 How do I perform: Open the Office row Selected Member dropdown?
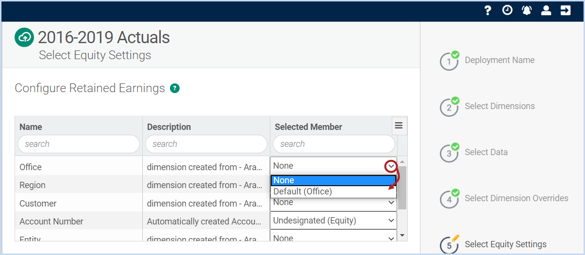pos(334,166)
